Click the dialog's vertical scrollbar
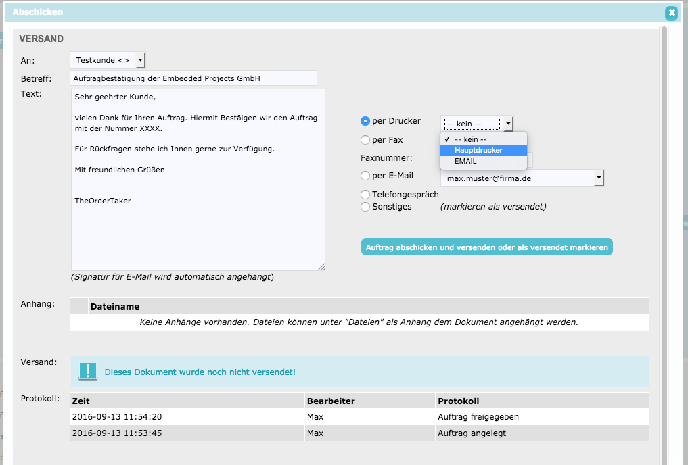 pos(664,203)
